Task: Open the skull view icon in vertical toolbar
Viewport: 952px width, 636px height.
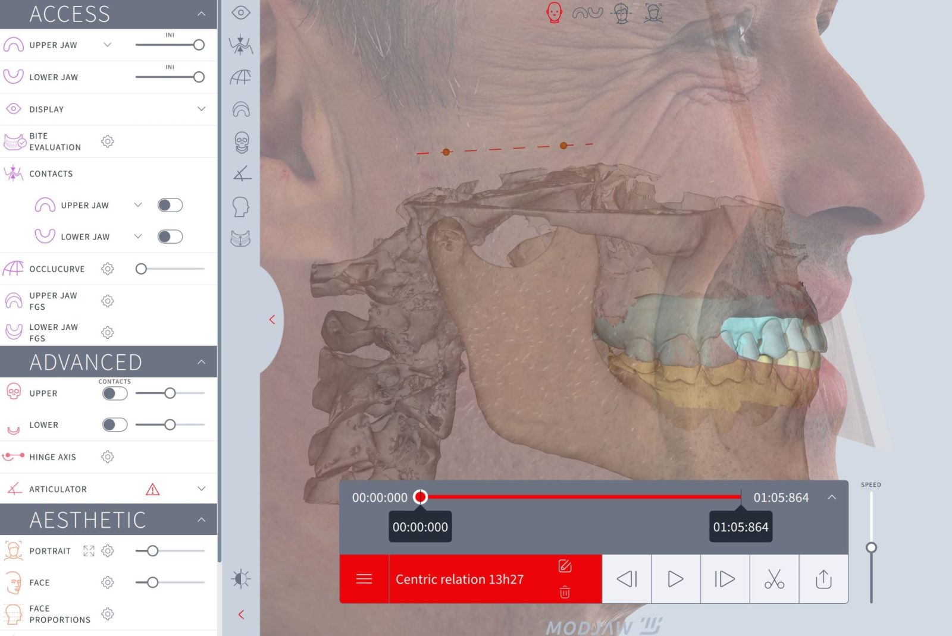Action: pos(241,143)
